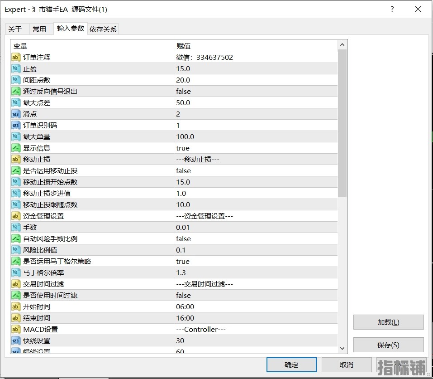Click the string icon beside 资金管理设置
Screen dimensions: 433x379
coord(16,216)
